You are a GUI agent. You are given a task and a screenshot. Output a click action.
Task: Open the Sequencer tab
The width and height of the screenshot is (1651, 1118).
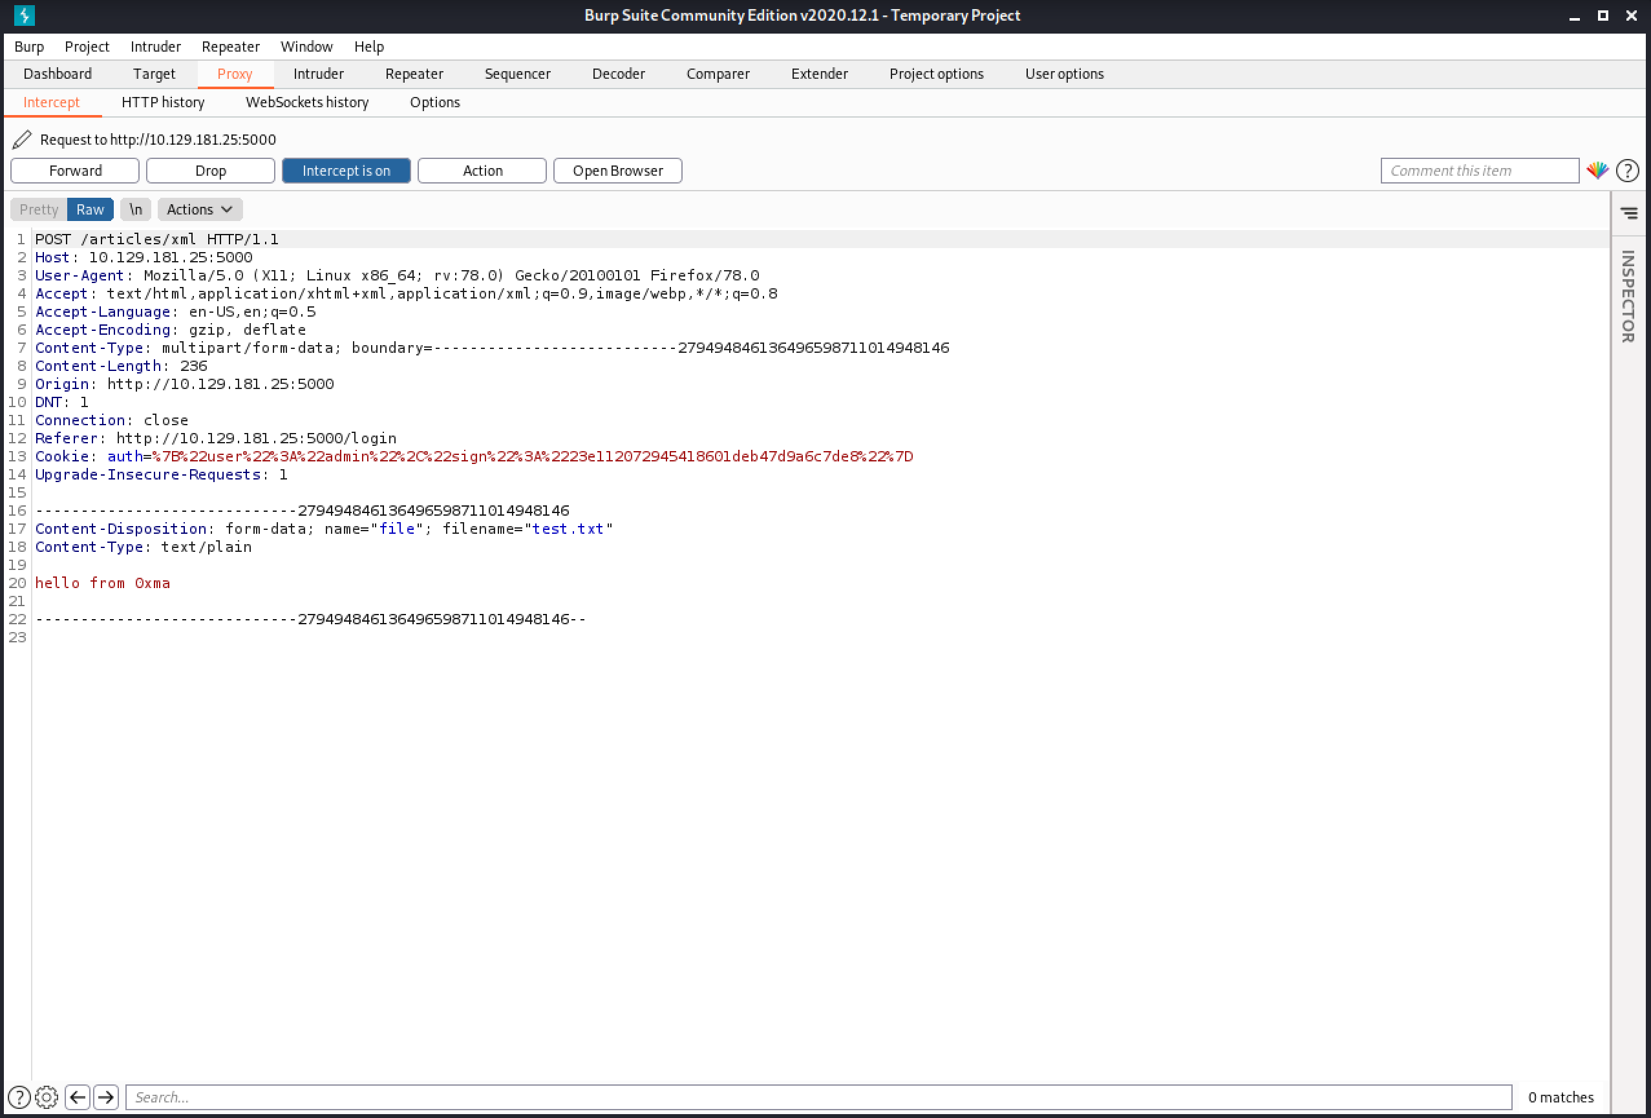pyautogui.click(x=517, y=74)
